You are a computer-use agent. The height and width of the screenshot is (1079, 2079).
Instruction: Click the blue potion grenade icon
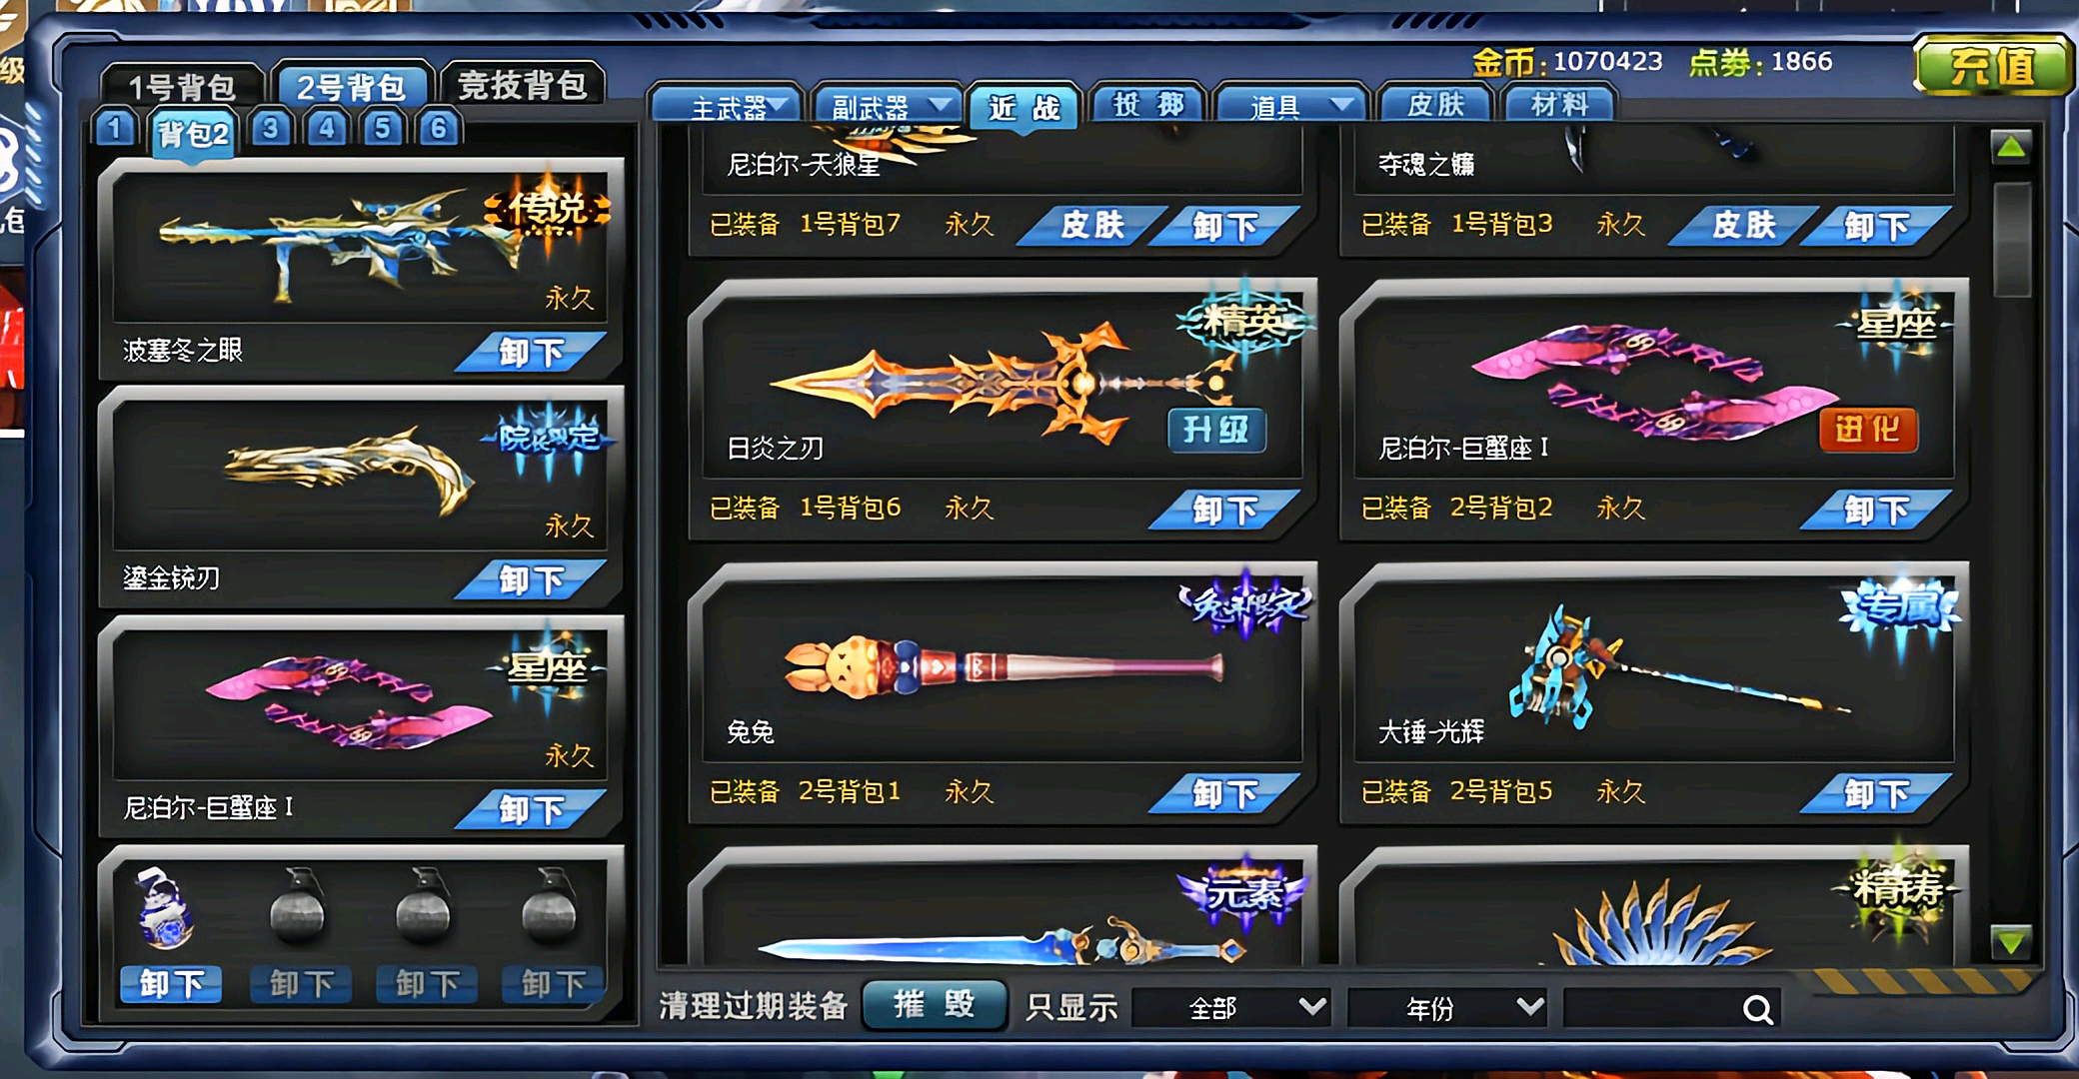coord(165,909)
